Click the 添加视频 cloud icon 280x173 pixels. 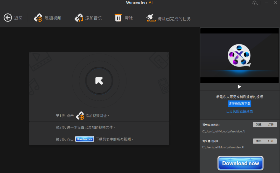coord(38,18)
